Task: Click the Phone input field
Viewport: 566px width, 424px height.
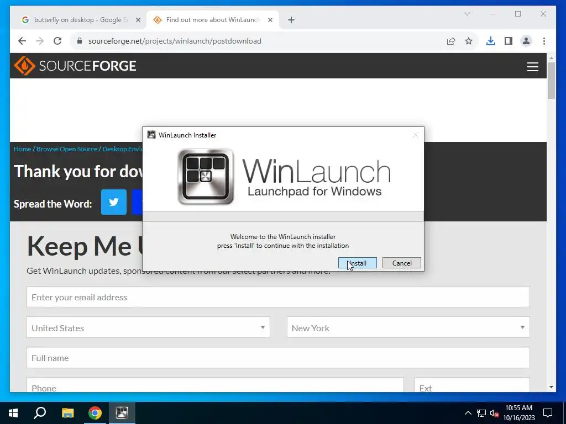Action: click(215, 385)
